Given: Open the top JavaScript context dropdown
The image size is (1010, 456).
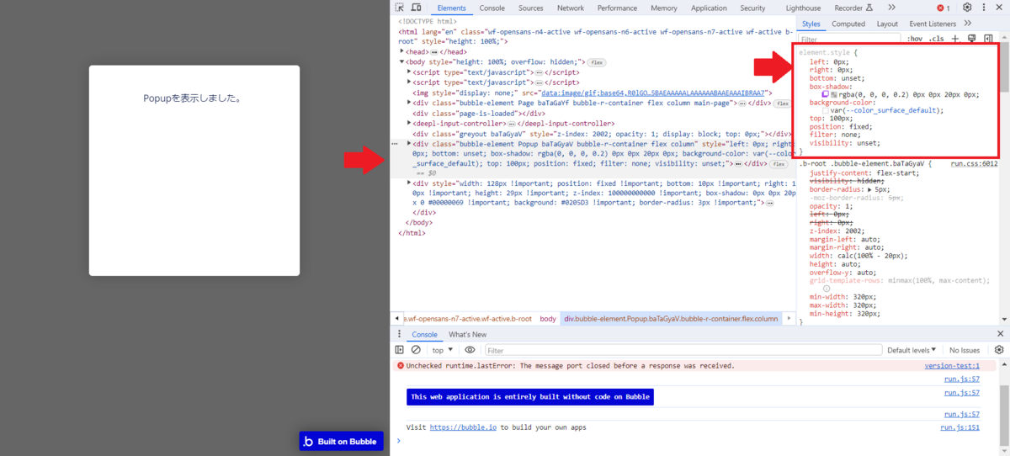Looking at the screenshot, I should pyautogui.click(x=442, y=350).
